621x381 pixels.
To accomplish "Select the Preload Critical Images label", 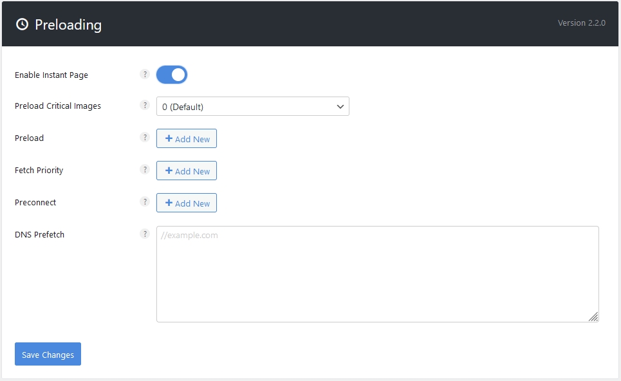I will click(x=58, y=106).
